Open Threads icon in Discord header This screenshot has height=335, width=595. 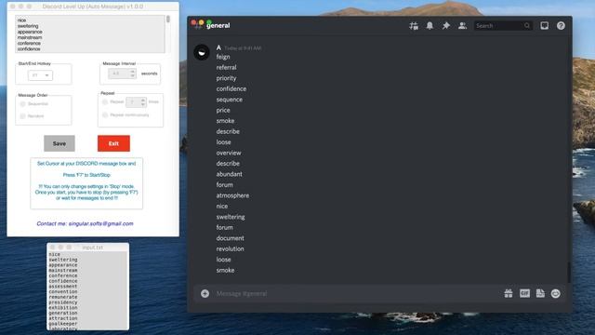[x=414, y=26]
